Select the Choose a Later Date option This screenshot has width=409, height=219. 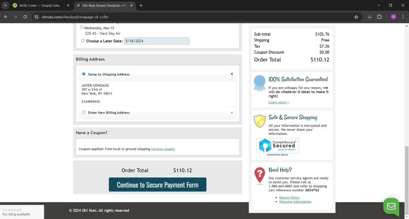coord(83,41)
